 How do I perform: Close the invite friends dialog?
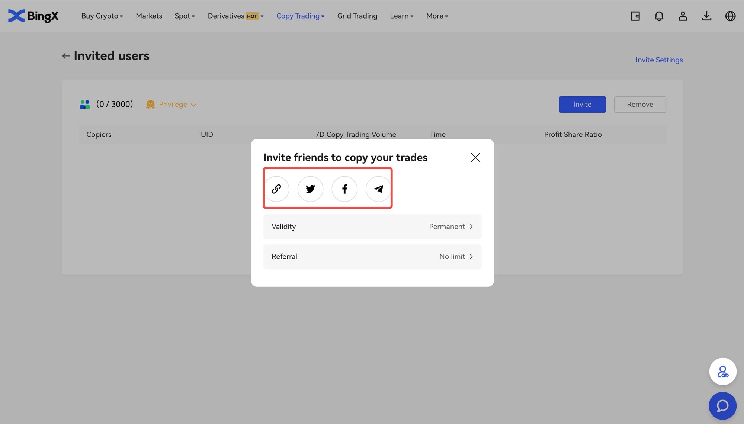tap(475, 157)
